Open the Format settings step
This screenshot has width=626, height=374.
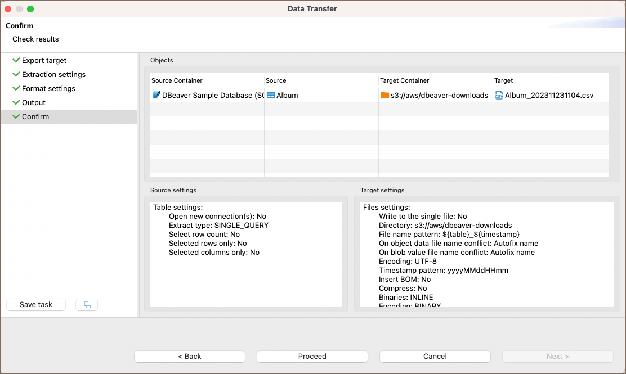48,88
